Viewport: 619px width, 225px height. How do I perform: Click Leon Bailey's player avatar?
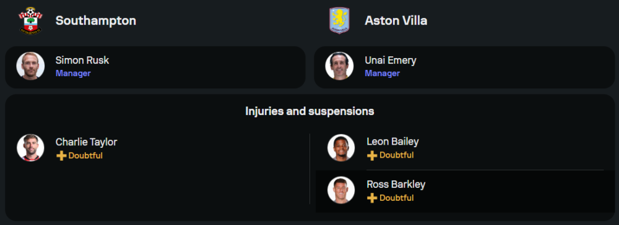coord(341,148)
